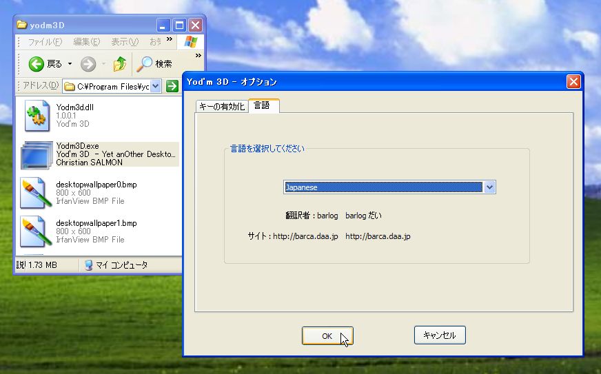Click the second http://barca.daa.jp text
Viewport: 601px width, 374px height.
click(378, 236)
